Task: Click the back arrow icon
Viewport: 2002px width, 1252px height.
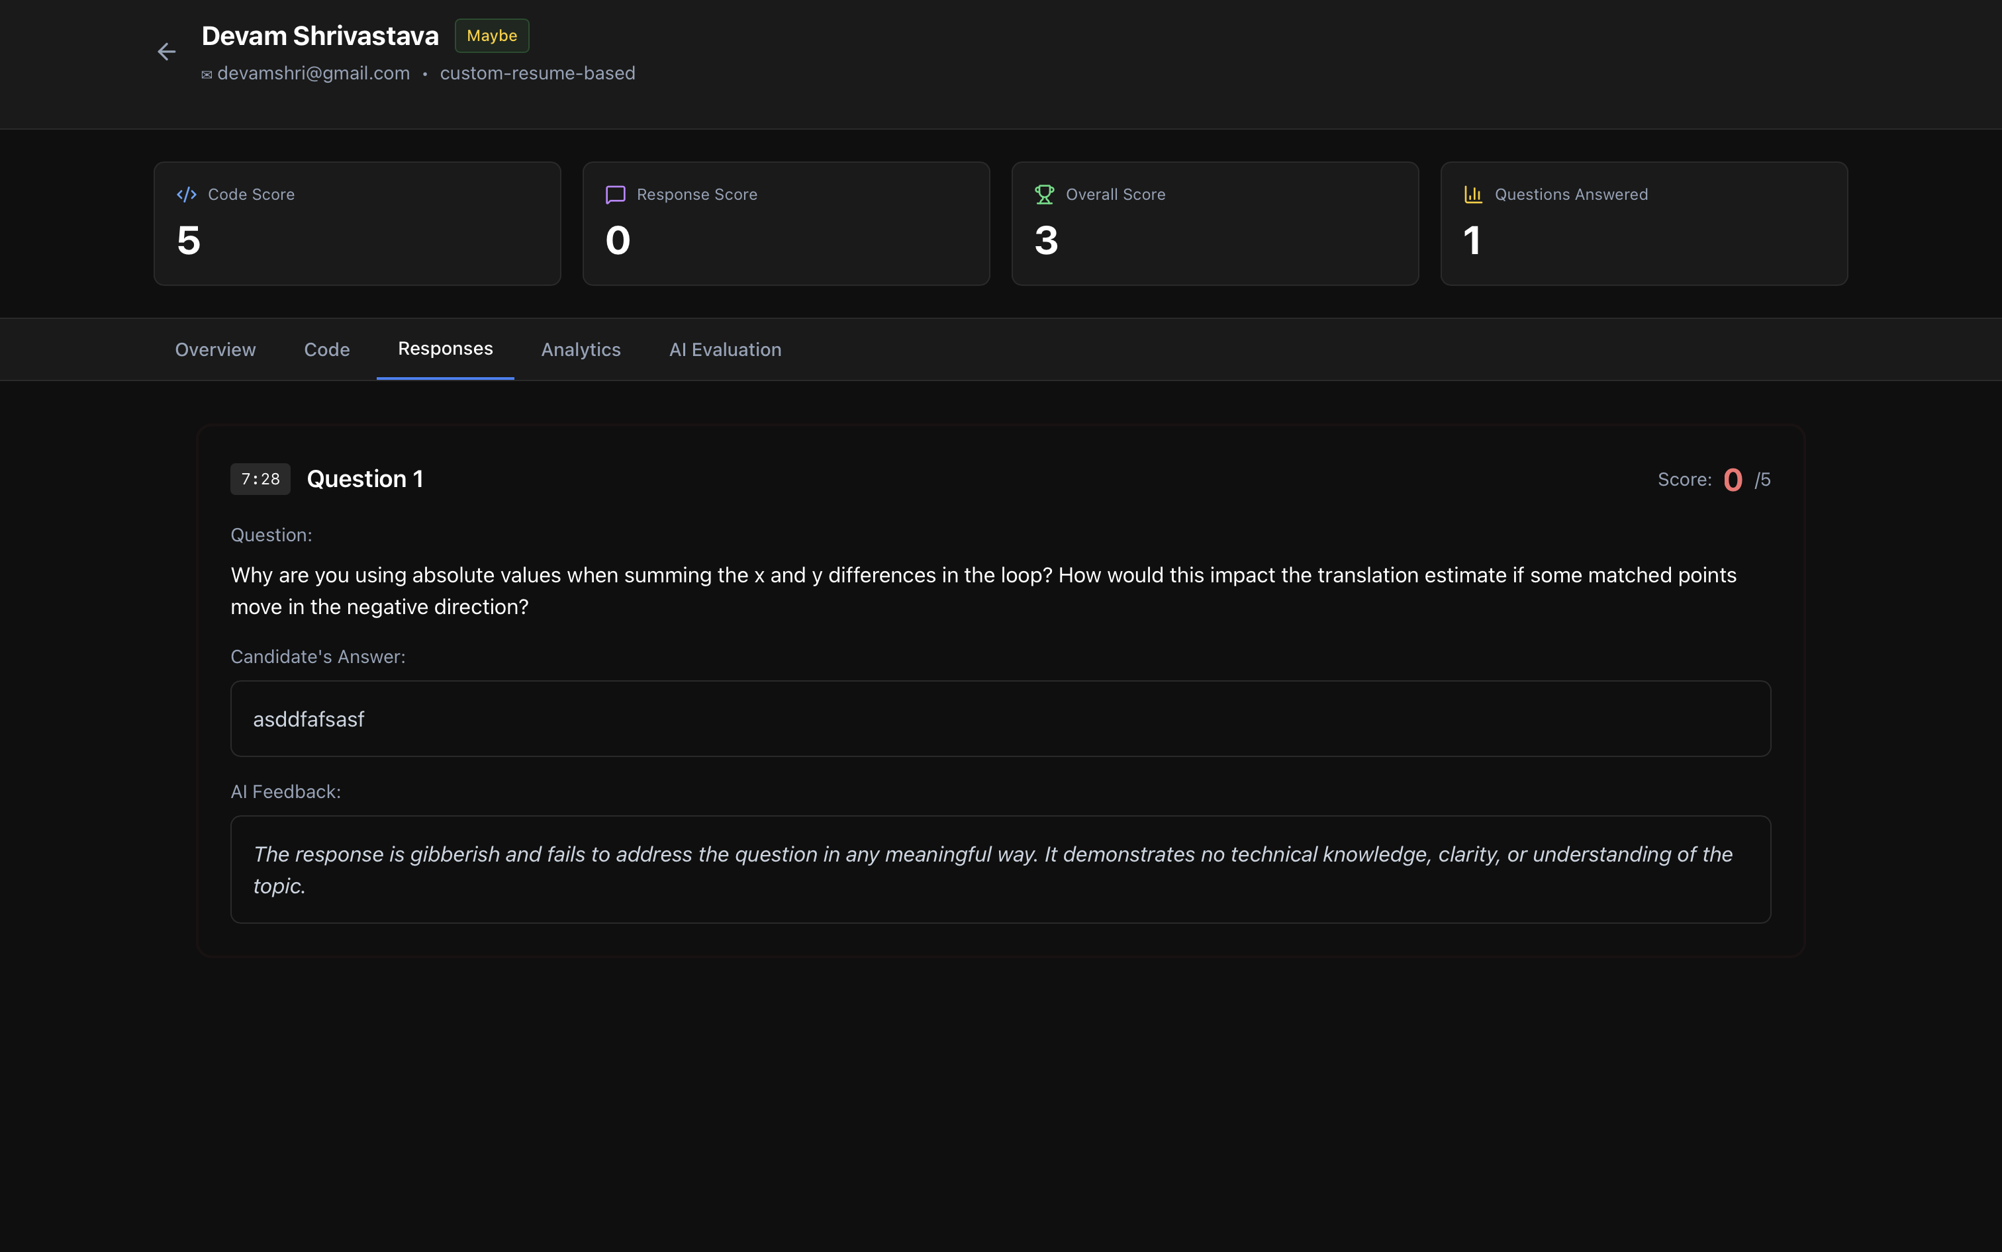Action: point(166,52)
